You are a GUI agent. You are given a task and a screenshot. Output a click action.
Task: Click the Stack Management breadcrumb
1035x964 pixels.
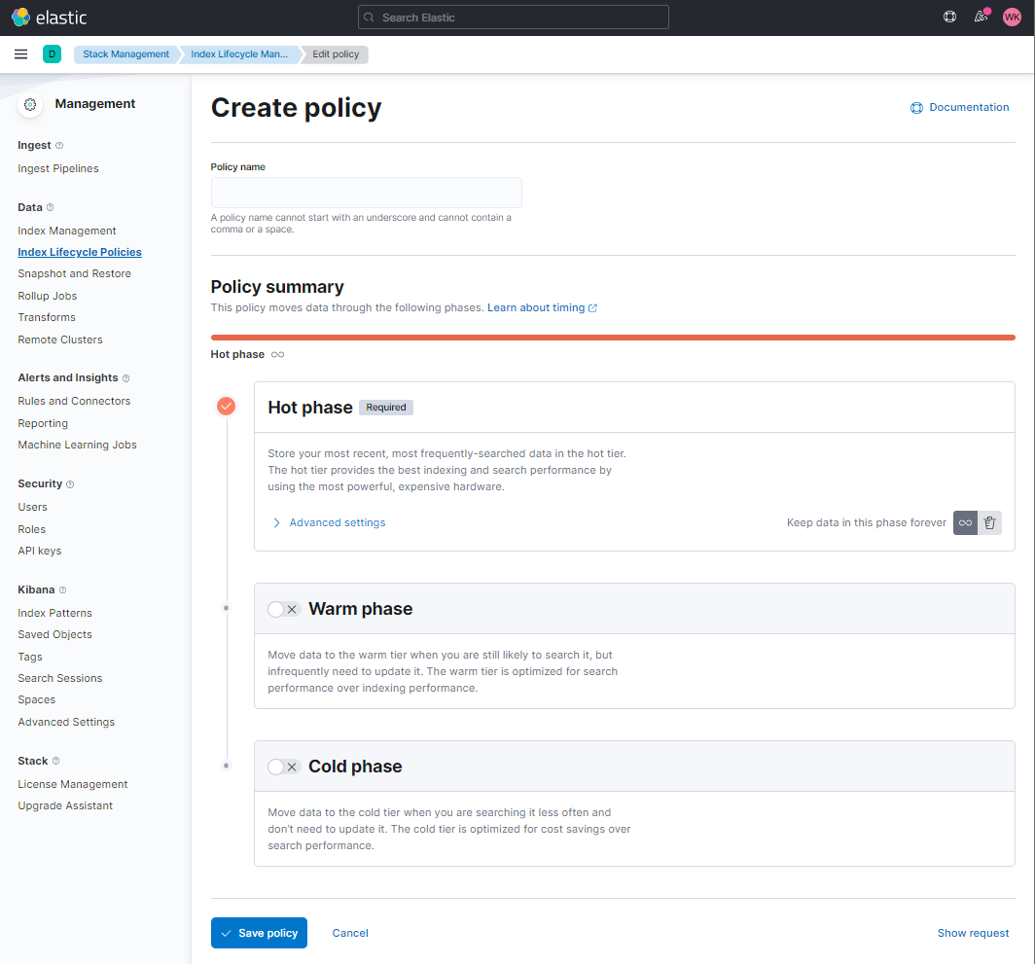pos(125,54)
